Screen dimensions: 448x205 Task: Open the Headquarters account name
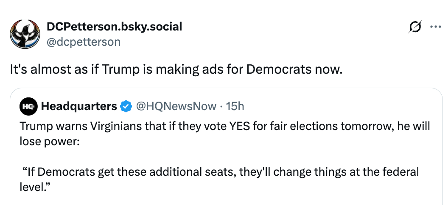coord(79,106)
